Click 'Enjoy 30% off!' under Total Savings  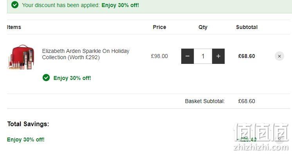click(26, 140)
